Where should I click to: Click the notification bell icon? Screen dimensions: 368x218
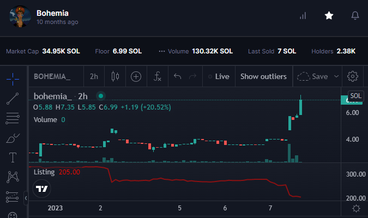355,16
